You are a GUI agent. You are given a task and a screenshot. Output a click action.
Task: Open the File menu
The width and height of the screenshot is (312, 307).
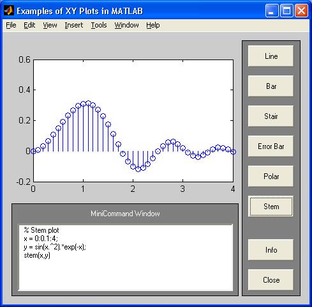point(11,25)
